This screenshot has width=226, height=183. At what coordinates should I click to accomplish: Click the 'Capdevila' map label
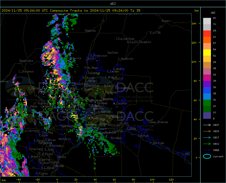click(74, 58)
